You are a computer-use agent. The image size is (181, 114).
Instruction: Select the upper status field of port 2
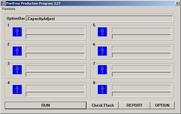[55, 49]
